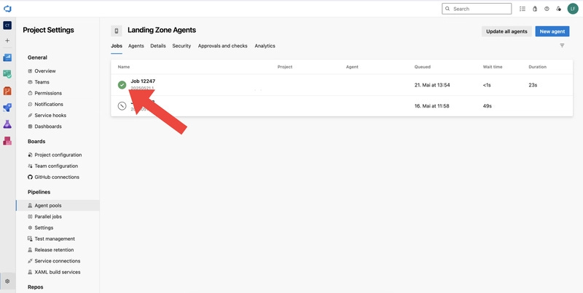Click the filter icon above jobs table
Viewport: 583px width, 293px height.
coord(562,46)
